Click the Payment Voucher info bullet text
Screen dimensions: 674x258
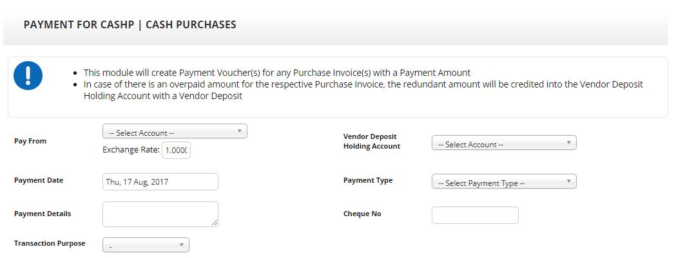(277, 73)
